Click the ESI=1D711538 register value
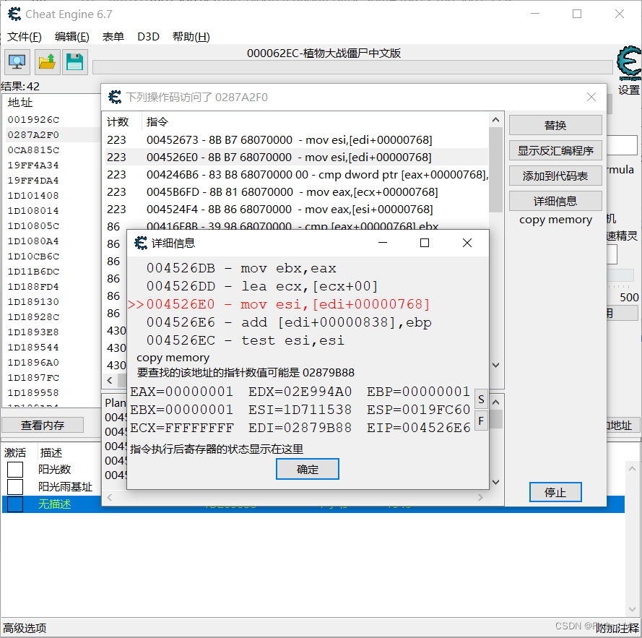The height and width of the screenshot is (638, 642). [x=300, y=410]
